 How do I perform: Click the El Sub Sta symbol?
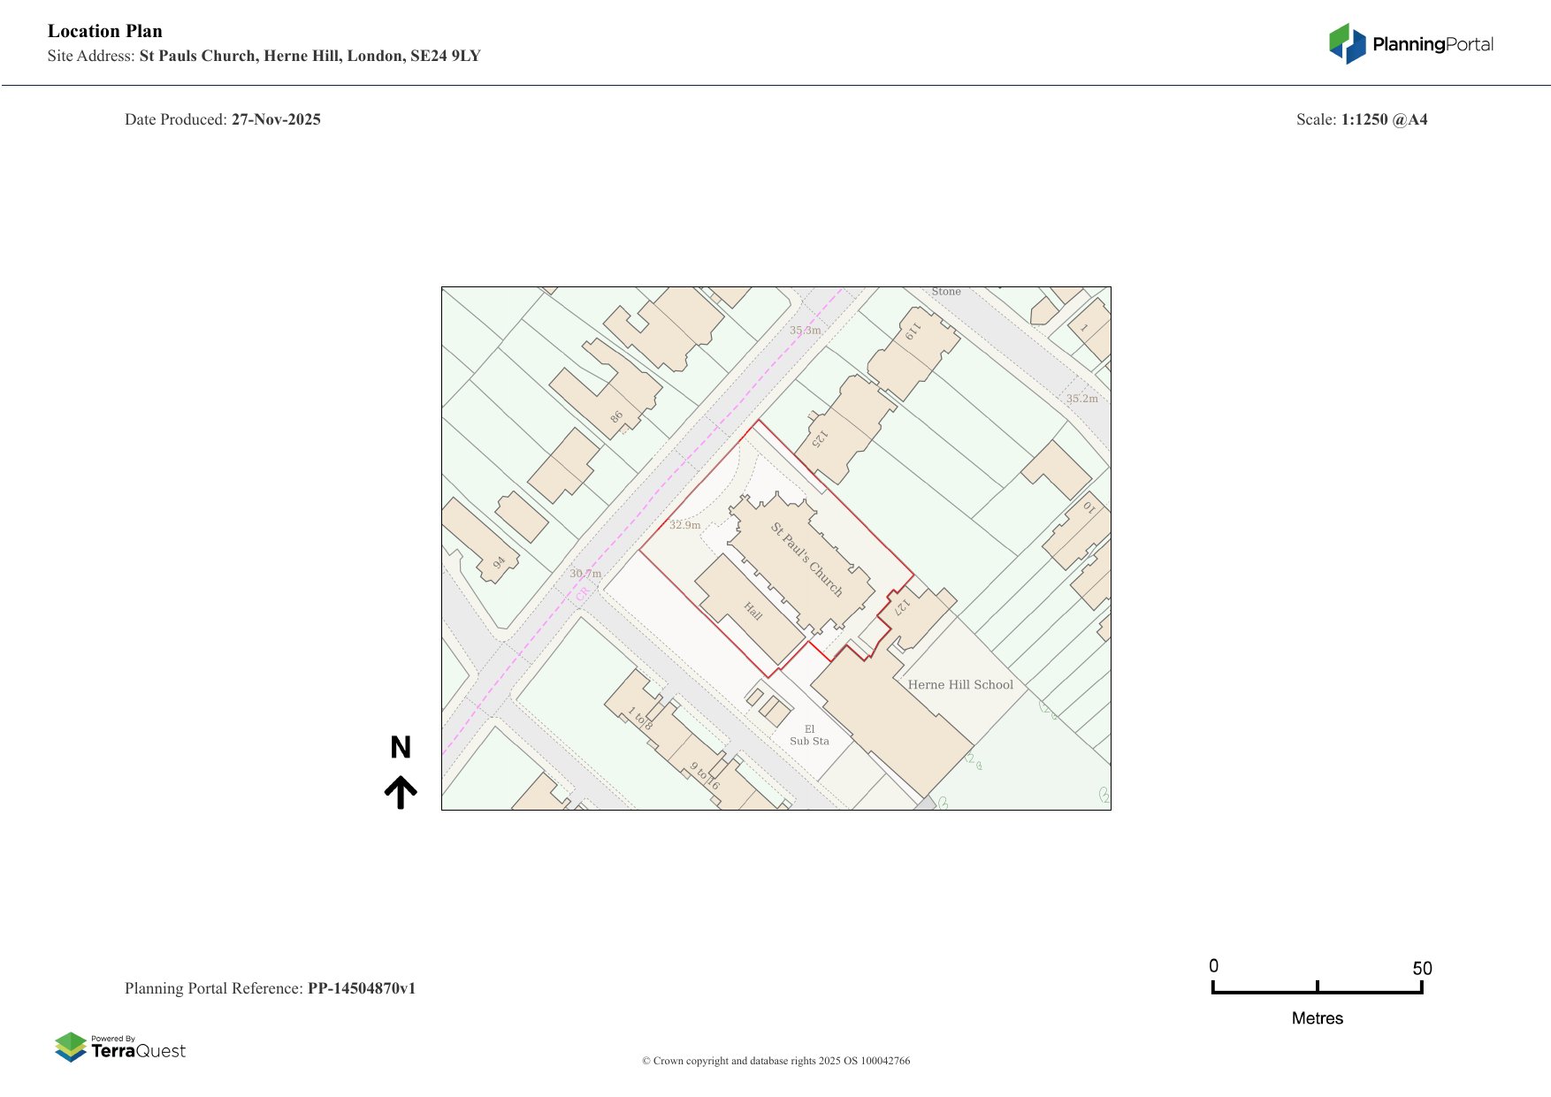click(x=811, y=735)
